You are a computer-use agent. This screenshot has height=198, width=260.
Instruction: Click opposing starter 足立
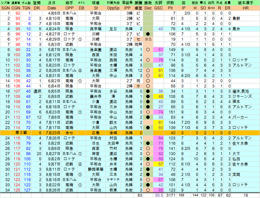tap(113, 29)
